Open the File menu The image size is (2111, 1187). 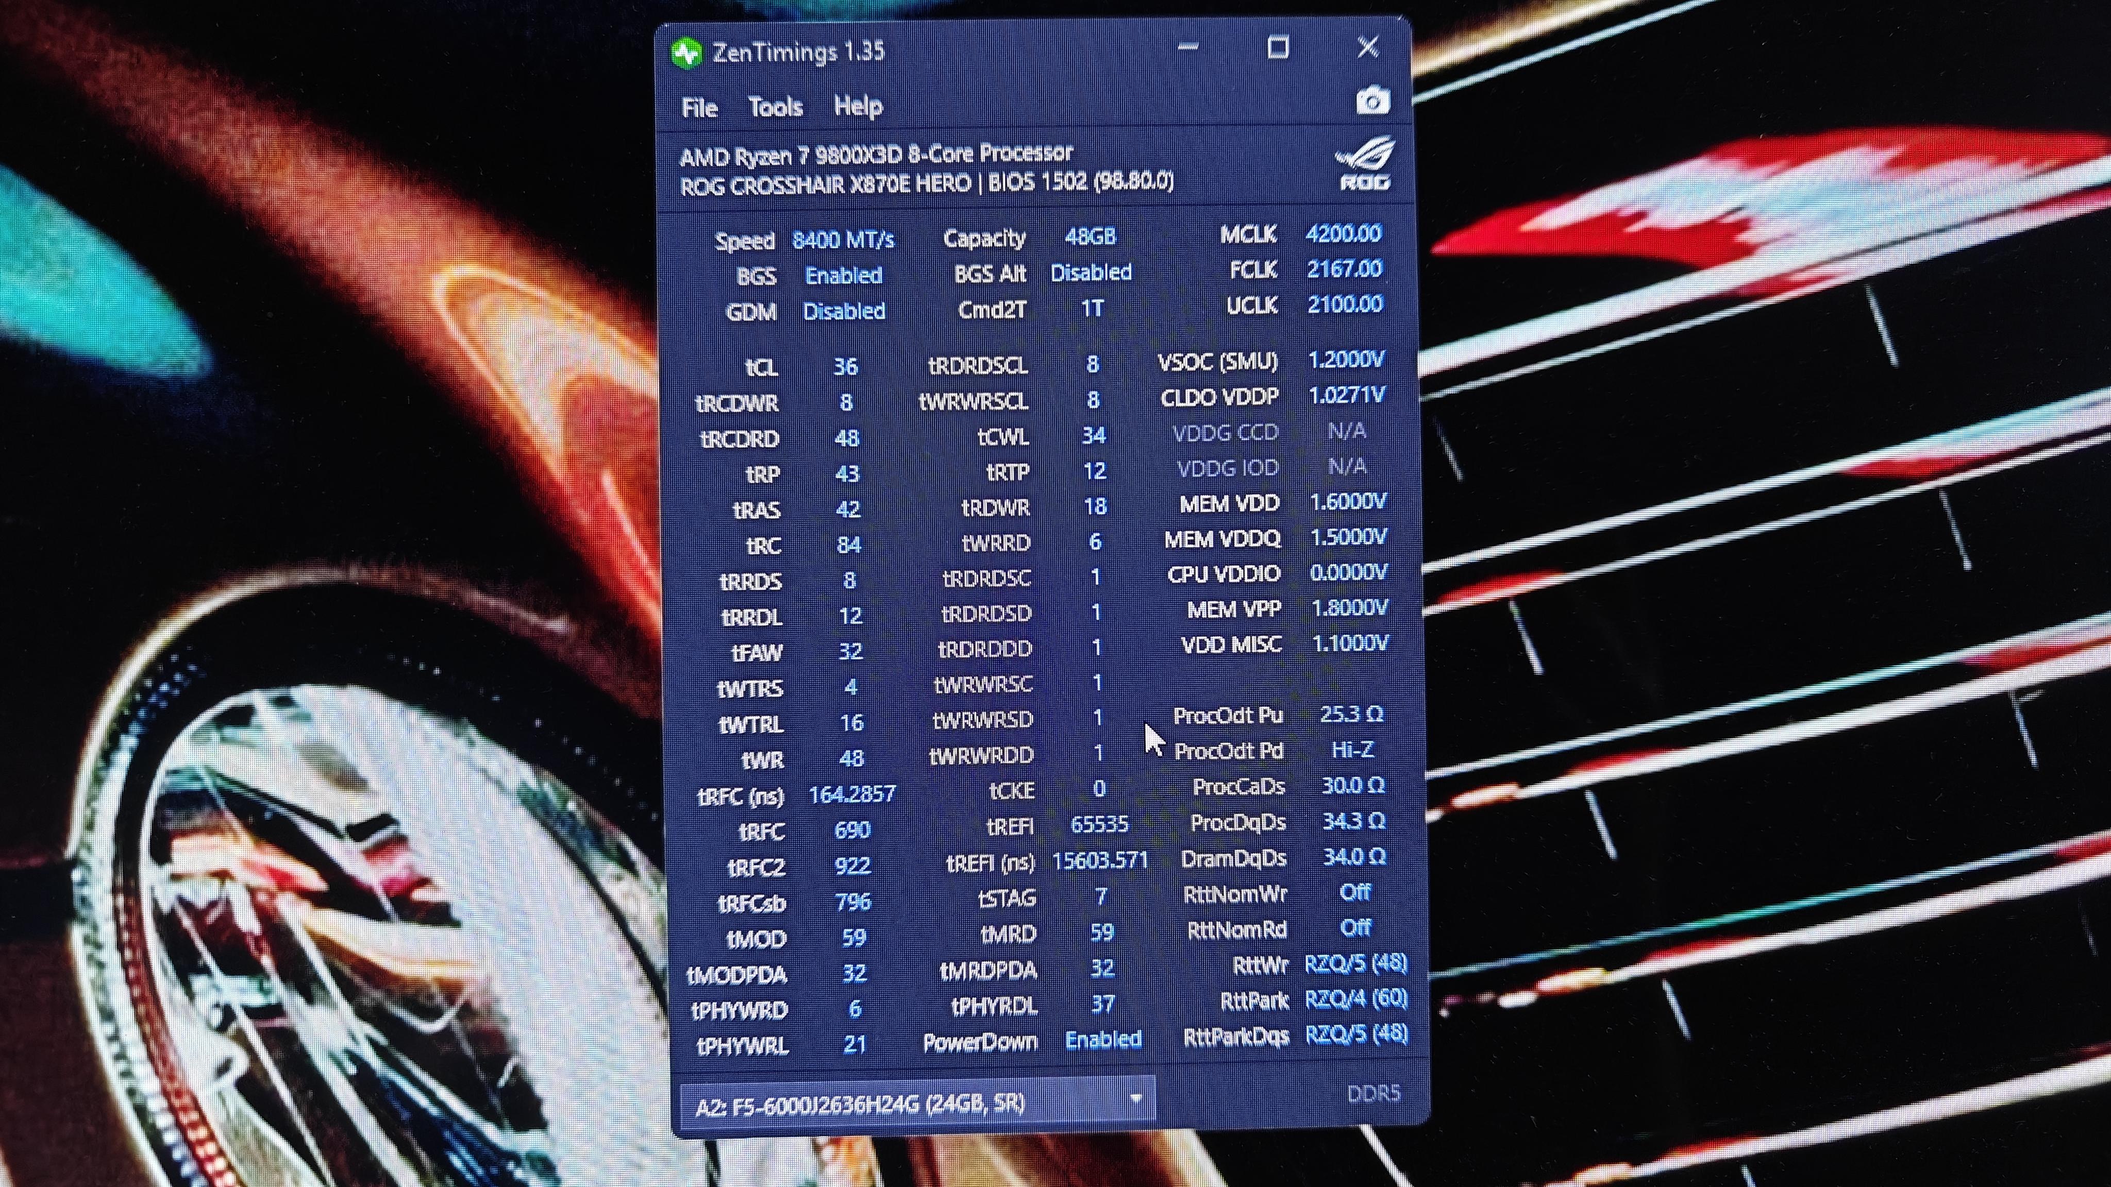699,108
